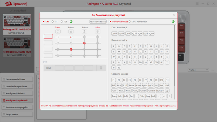Open the hamburger menu in title bar

197,4
